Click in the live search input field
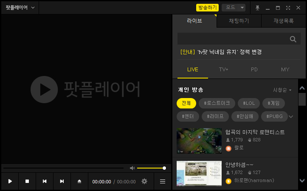The height and width of the screenshot is (191, 307). (x=233, y=39)
